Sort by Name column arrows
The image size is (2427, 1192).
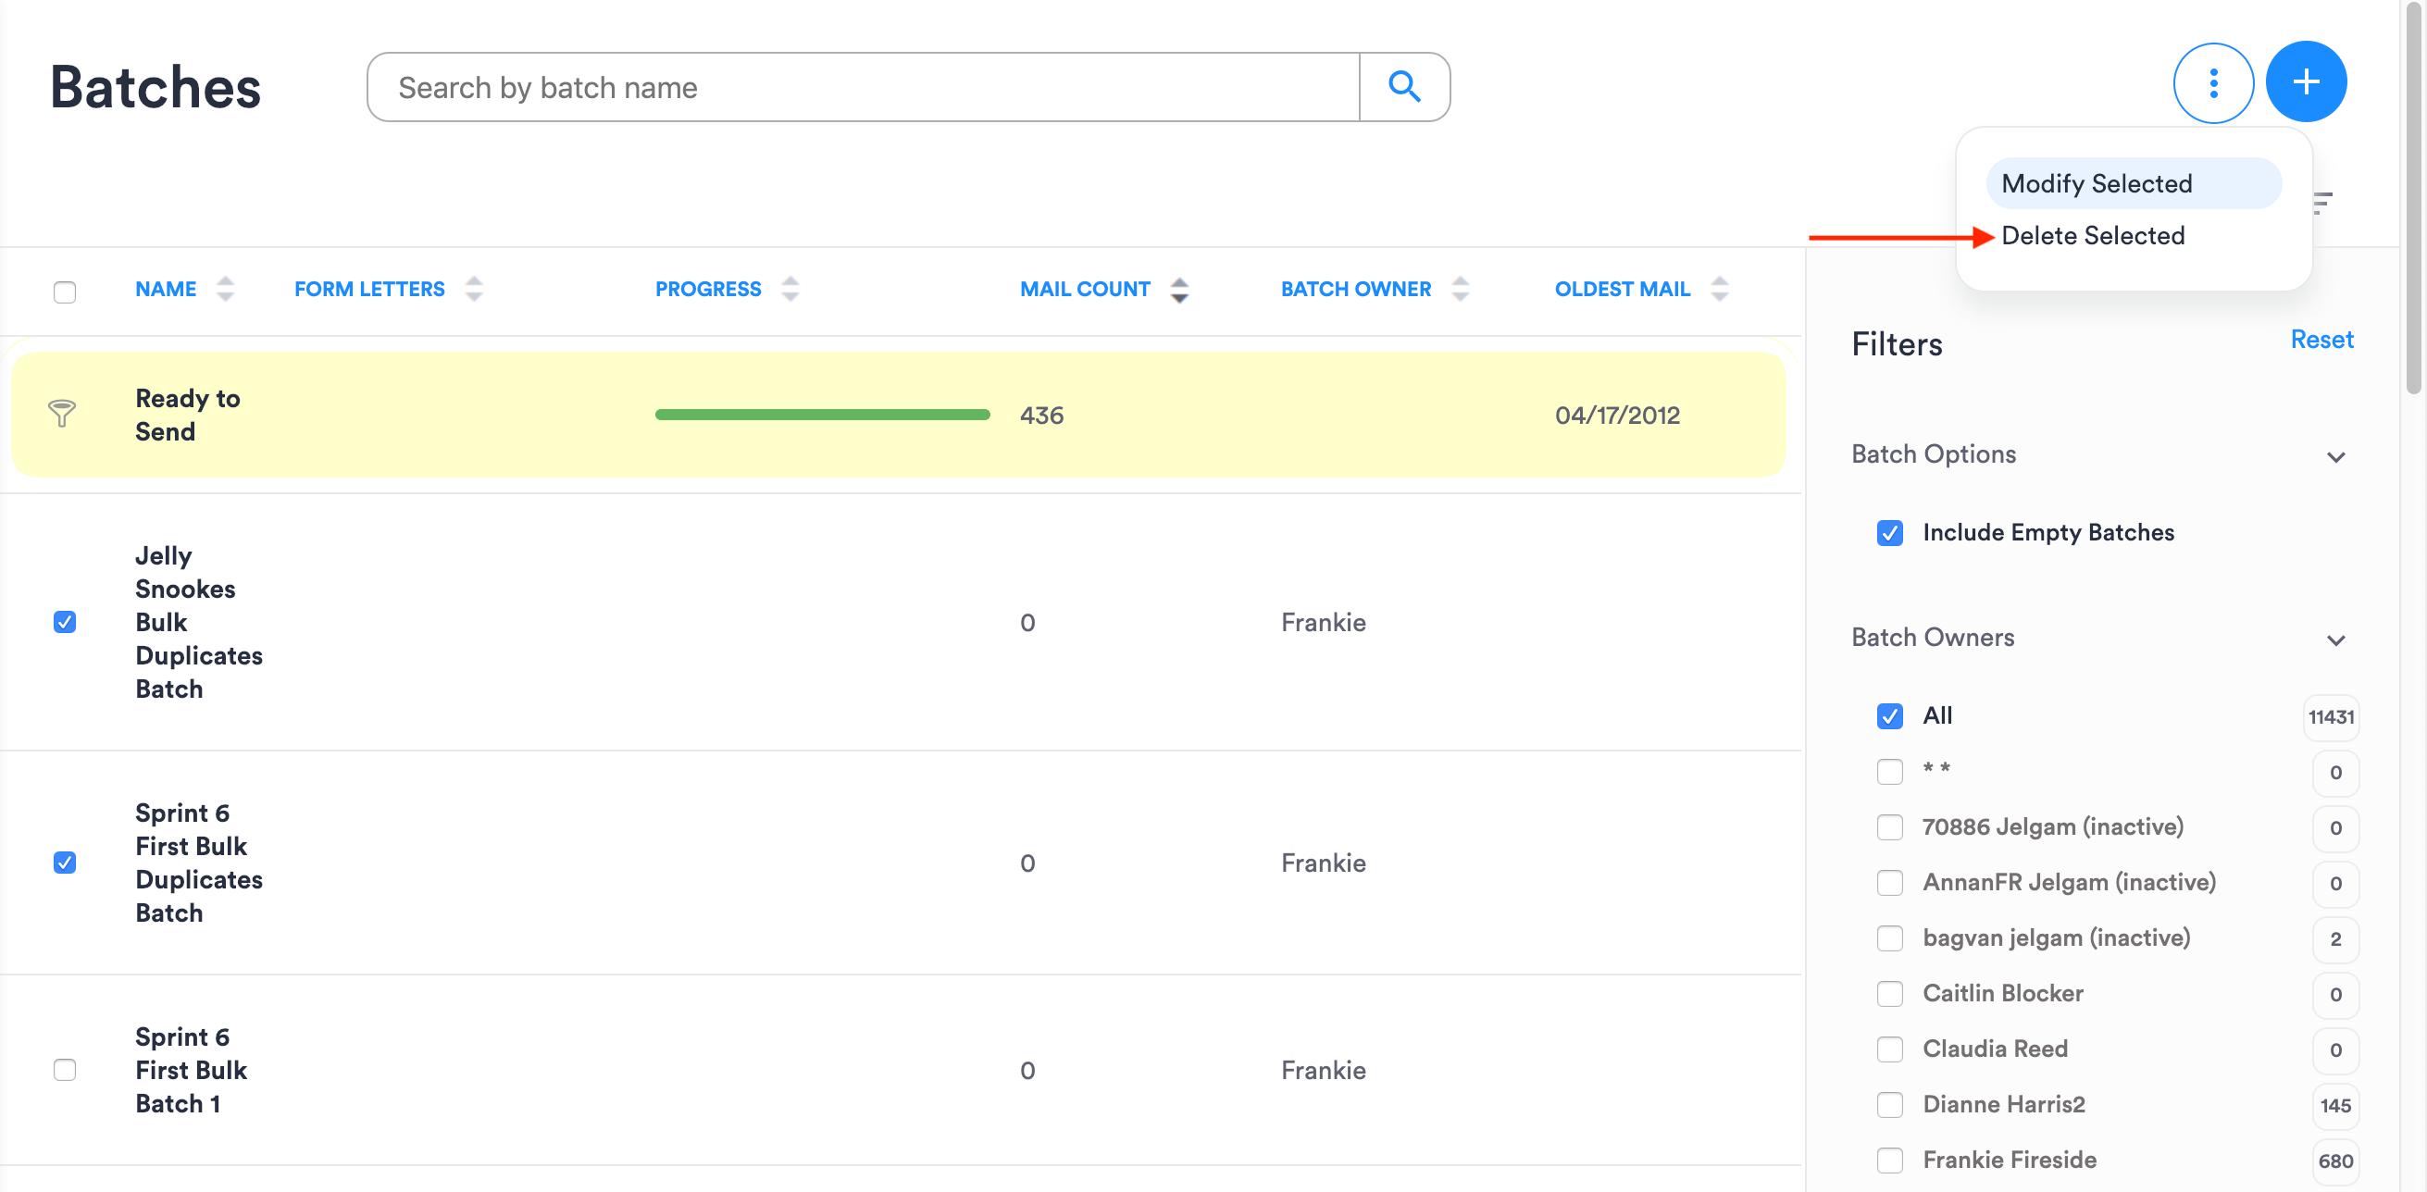pyautogui.click(x=224, y=289)
